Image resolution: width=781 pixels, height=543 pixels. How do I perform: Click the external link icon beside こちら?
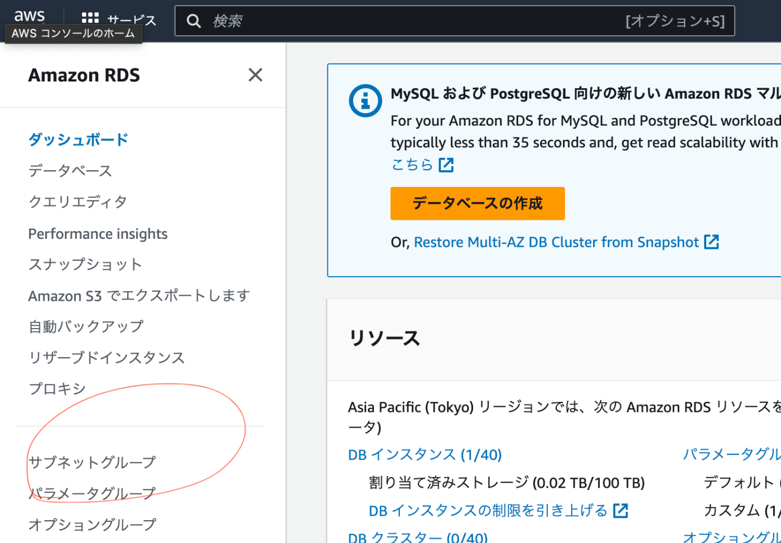pos(446,165)
